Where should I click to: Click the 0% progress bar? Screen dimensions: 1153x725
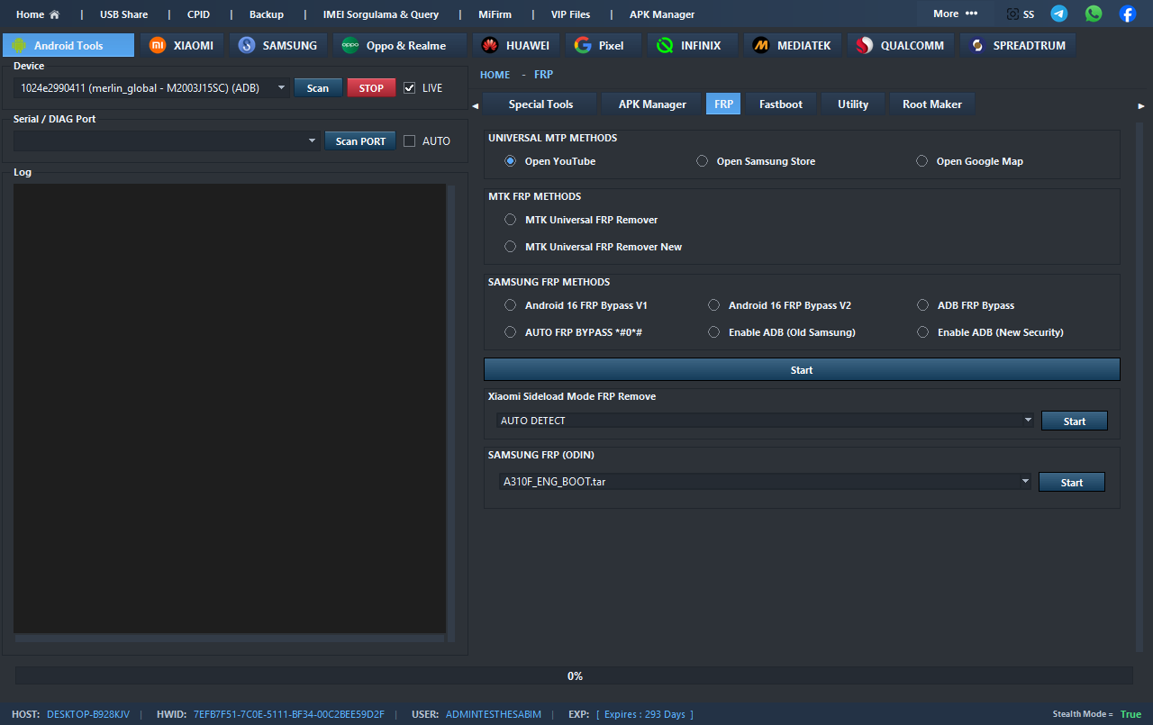click(x=574, y=675)
